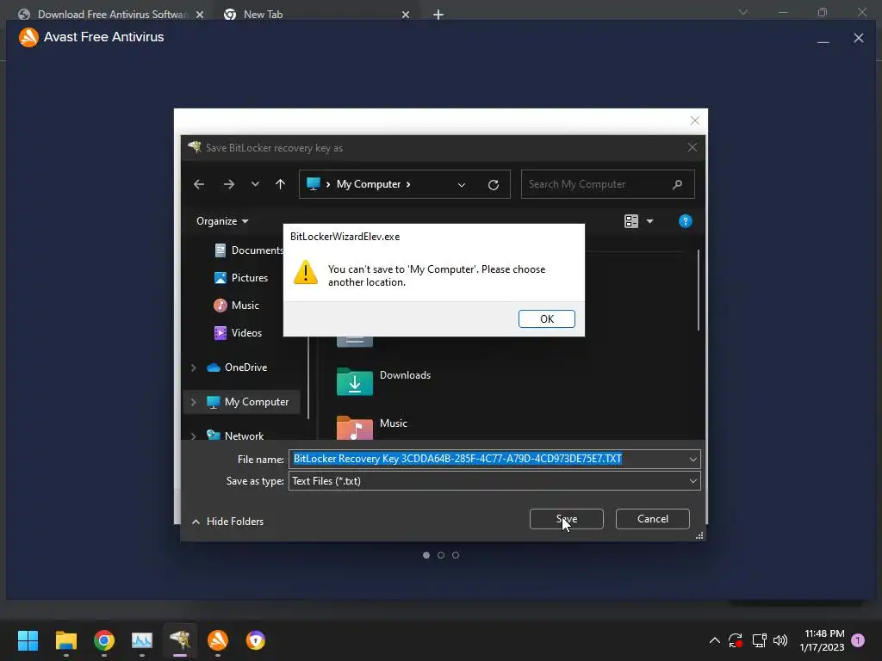Show hidden system tray icons
Image resolution: width=882 pixels, height=661 pixels.
pos(714,640)
